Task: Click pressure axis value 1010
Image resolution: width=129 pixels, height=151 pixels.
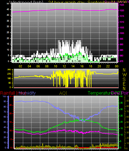Action: pos(122,22)
